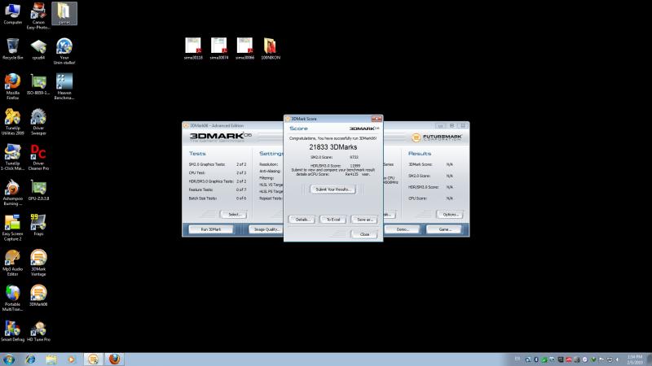Open the Windows Start menu

(8, 359)
